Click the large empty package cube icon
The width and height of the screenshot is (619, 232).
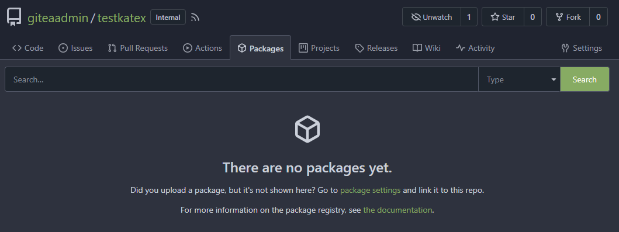(307, 129)
